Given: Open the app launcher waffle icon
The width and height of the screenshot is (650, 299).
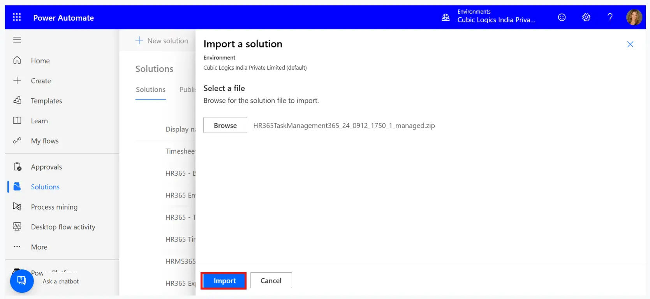Looking at the screenshot, I should pyautogui.click(x=17, y=17).
